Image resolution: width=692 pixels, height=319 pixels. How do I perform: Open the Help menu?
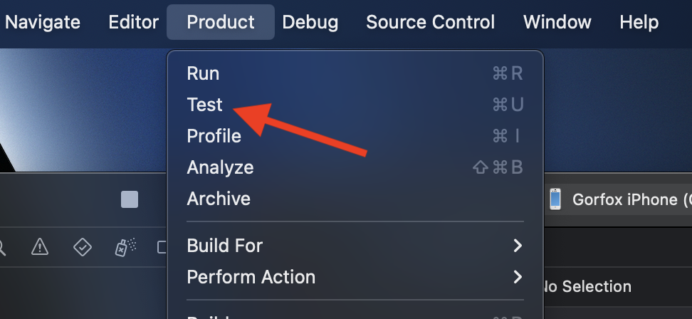pyautogui.click(x=639, y=22)
